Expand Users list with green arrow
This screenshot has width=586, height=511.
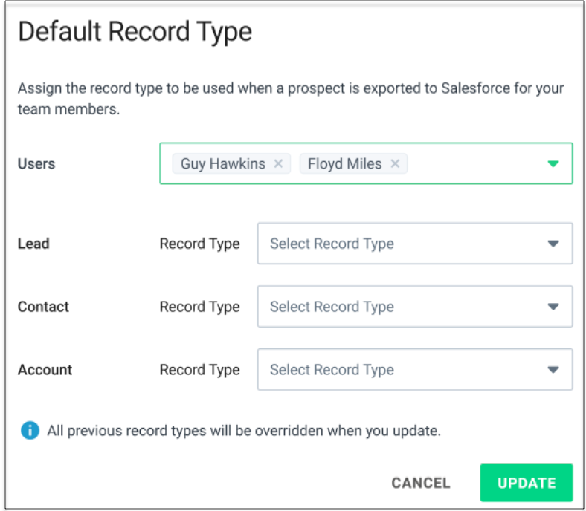point(553,164)
